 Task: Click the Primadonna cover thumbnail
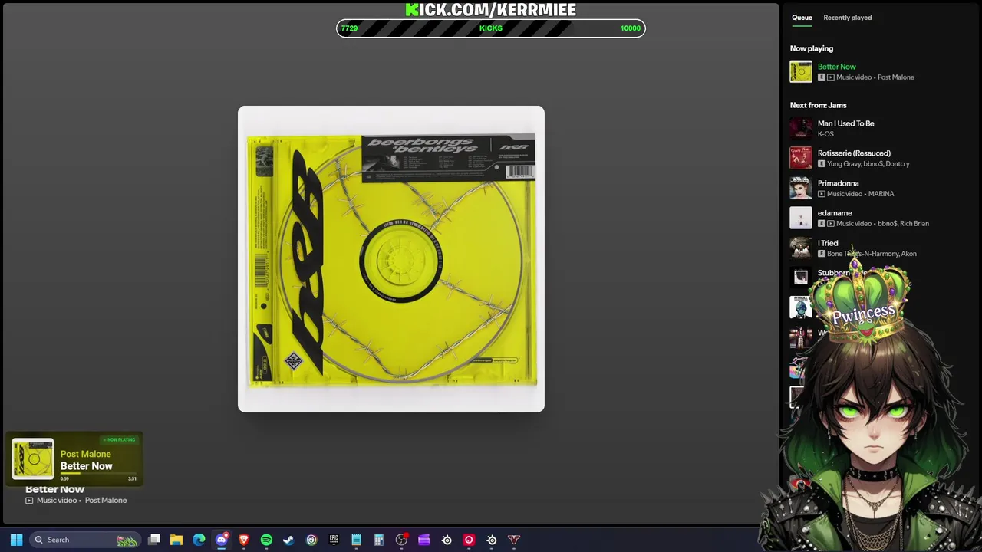pyautogui.click(x=801, y=188)
